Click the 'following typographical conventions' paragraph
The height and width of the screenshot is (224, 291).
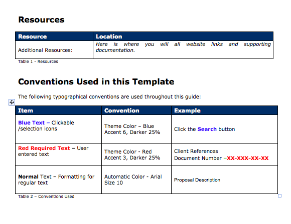(x=109, y=96)
